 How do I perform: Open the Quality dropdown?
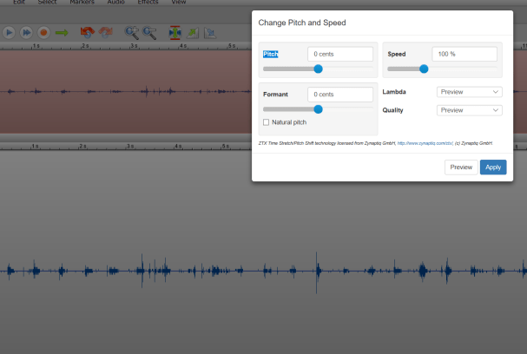469,110
